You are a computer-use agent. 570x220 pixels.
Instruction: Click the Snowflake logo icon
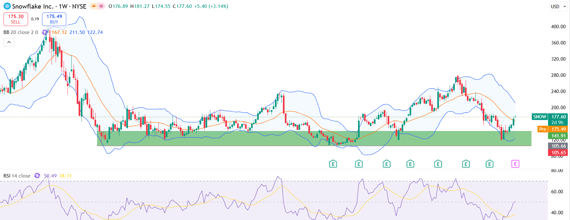pos(7,6)
